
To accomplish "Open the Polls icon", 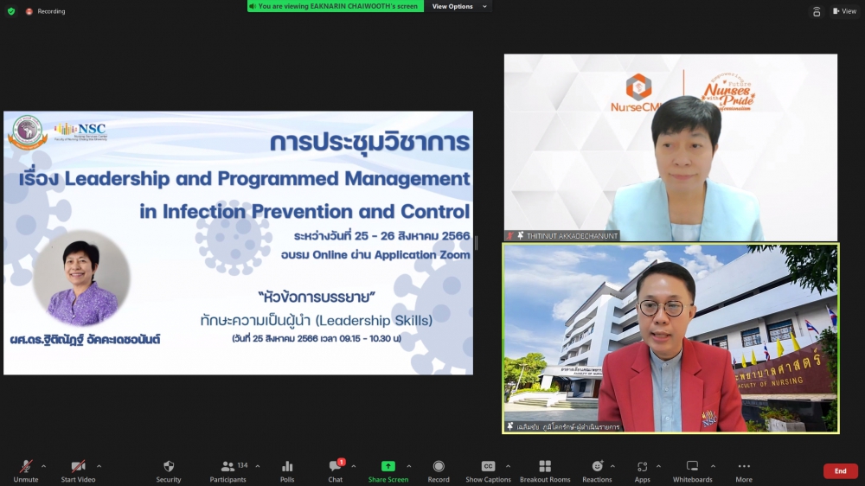I will 287,470.
